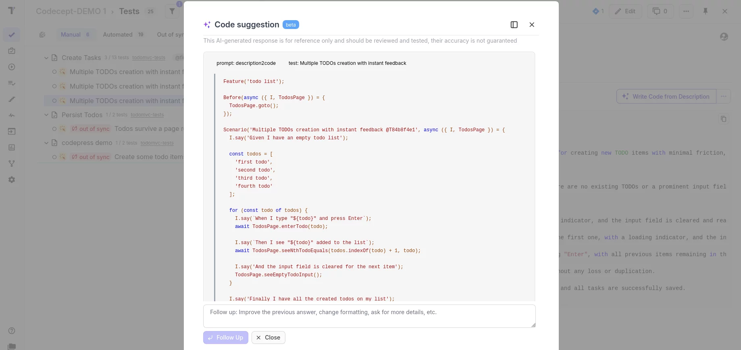Viewport: 741px width, 350px height.
Task: Open Settings via the gear icon
Action: 12,180
